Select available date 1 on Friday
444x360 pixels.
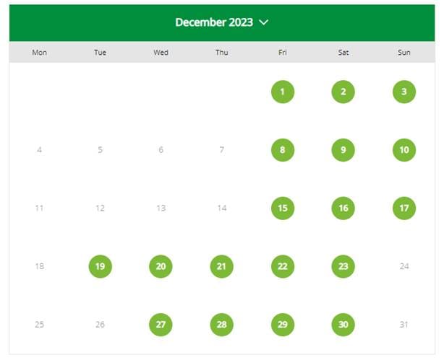283,92
